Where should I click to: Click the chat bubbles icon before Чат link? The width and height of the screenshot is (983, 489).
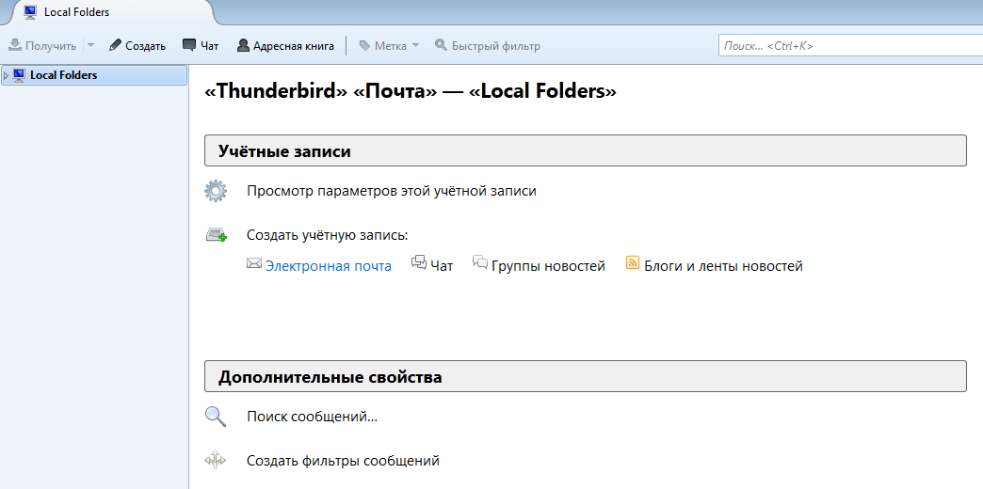point(419,264)
